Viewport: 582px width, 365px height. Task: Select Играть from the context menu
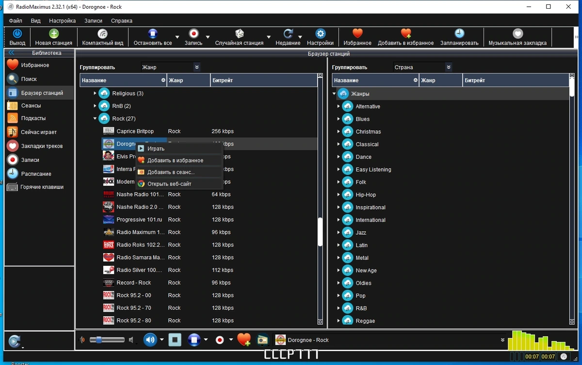point(156,149)
